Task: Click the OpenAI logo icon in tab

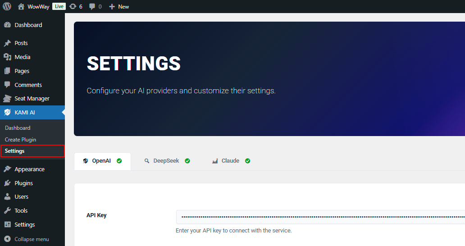Action: [86, 161]
